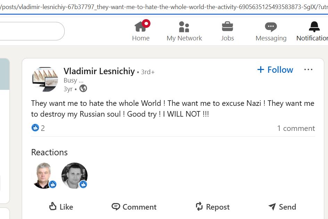The height and width of the screenshot is (219, 328).
Task: Open the first reactor's gray-haired avatar
Action: [x=44, y=175]
